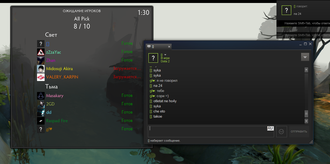Click player name Masakary

(55, 96)
